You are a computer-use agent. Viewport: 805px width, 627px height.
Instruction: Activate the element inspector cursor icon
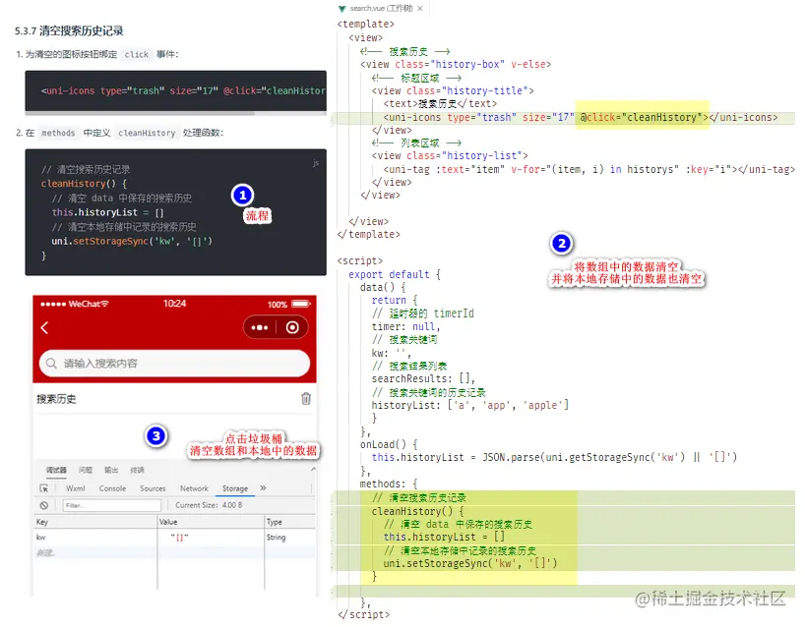click(x=44, y=488)
